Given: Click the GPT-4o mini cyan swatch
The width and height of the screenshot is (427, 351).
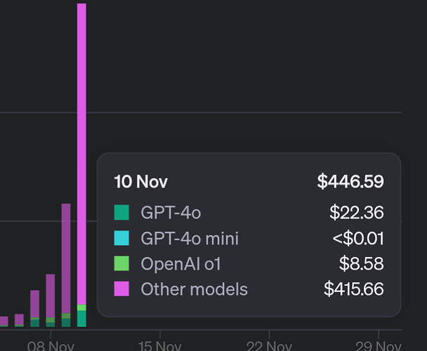Looking at the screenshot, I should 121,238.
